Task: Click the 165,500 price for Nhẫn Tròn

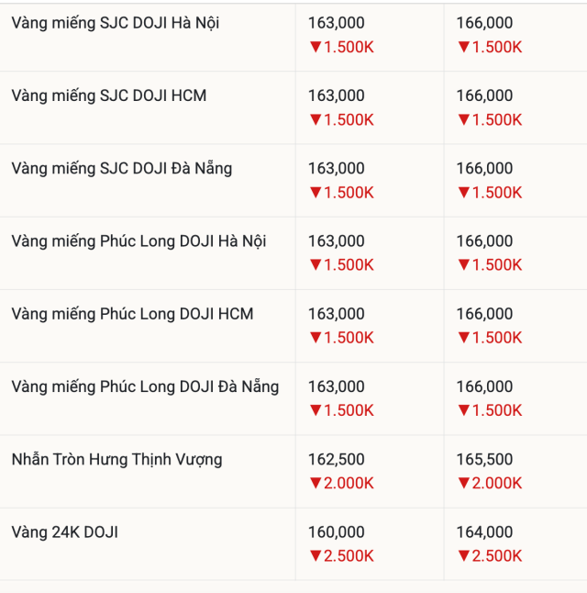Action: click(484, 459)
